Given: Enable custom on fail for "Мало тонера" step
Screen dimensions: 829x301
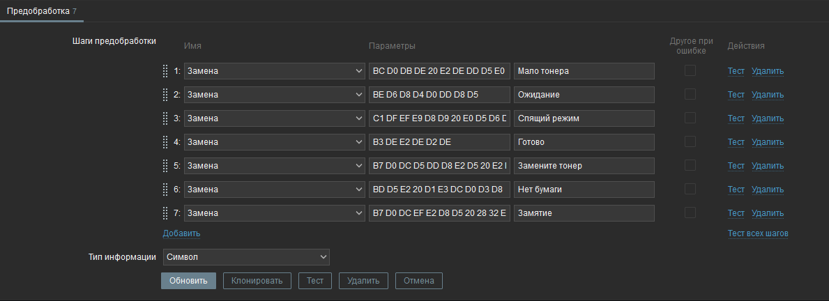Looking at the screenshot, I should click(x=690, y=71).
